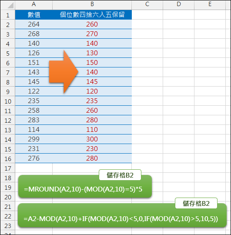Click cell containing 299
The image size is (231, 235).
pyautogui.click(x=33, y=139)
